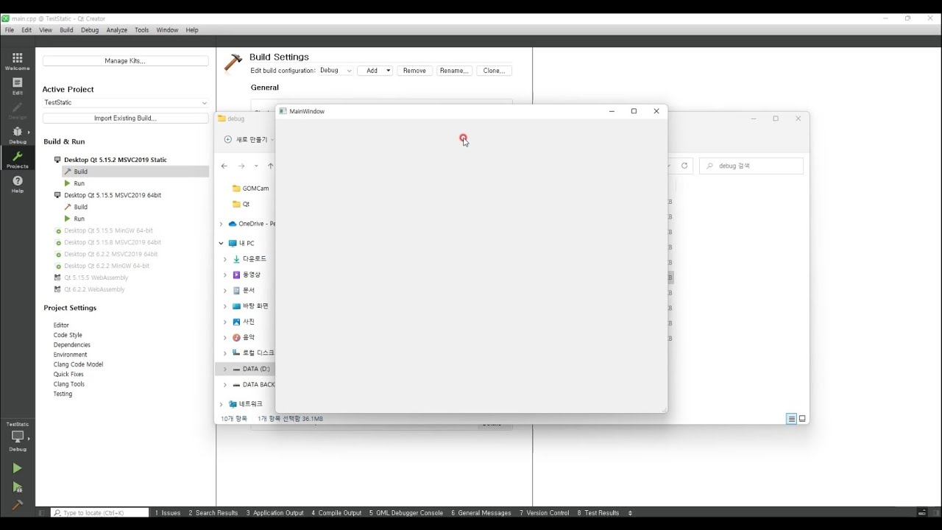Expand 다운로드 folder in Explorer tree
The image size is (942, 530).
tap(225, 259)
